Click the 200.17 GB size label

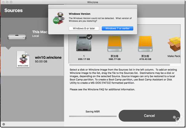click(x=84, y=59)
